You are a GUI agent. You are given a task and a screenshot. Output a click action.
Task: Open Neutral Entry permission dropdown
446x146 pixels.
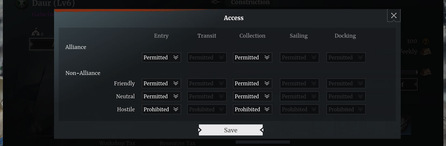[161, 96]
